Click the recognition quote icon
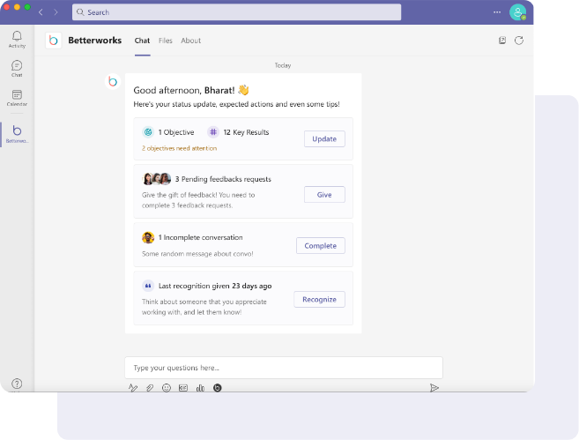579x440 pixels. (148, 286)
